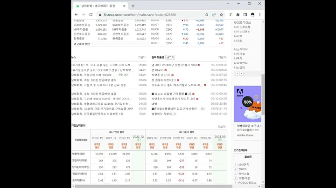The image size is (336, 188).
Task: Click the 2023.09 (E) quarter column header
Action: pyautogui.click(x=220, y=138)
